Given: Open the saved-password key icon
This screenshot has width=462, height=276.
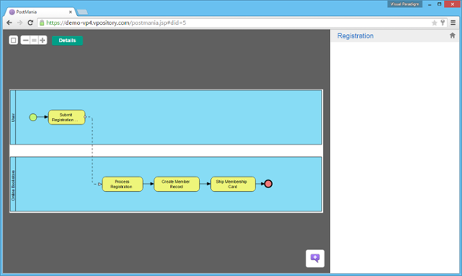Looking at the screenshot, I should 442,23.
